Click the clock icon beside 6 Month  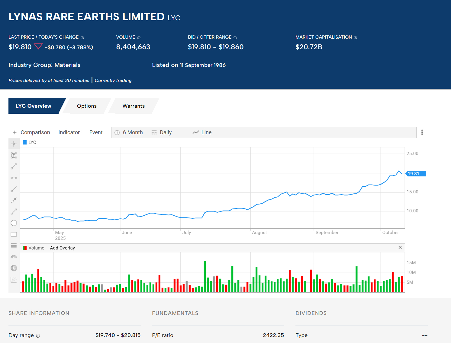coord(117,132)
